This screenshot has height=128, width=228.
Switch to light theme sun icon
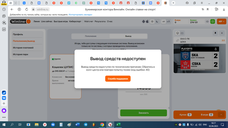point(152,21)
